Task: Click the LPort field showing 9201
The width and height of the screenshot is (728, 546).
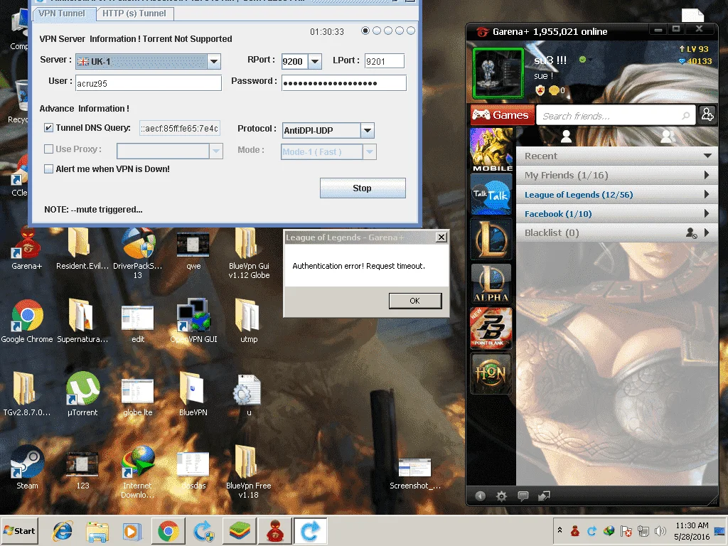Action: click(385, 61)
